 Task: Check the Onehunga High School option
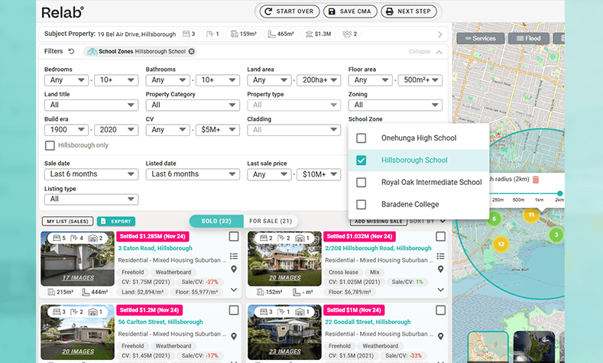click(x=361, y=138)
